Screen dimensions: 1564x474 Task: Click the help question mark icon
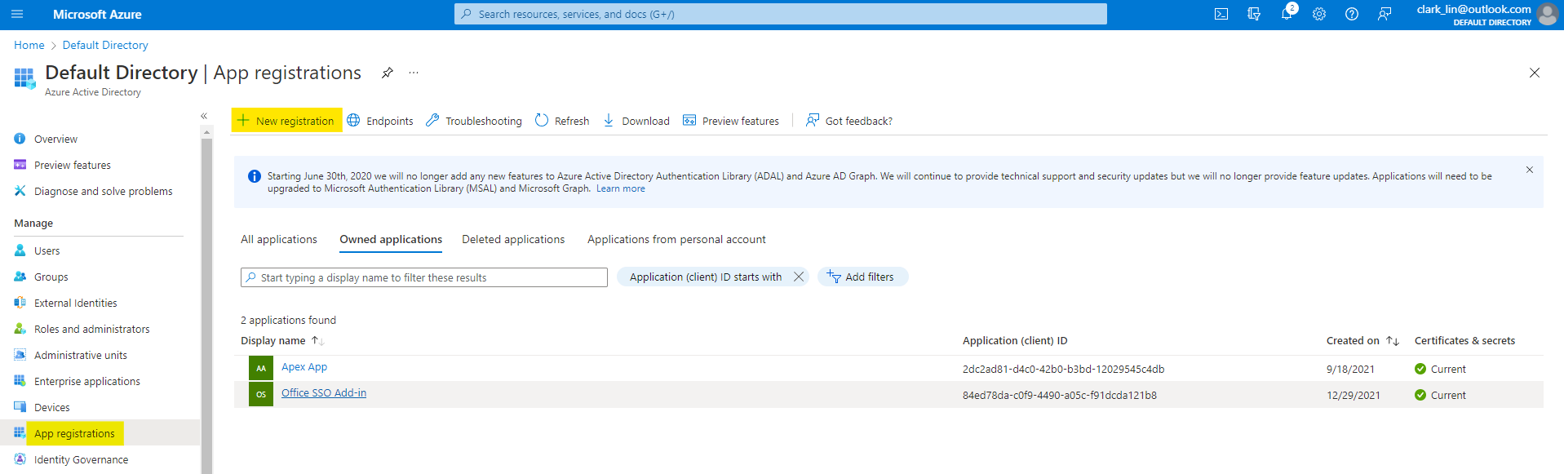tap(1352, 14)
